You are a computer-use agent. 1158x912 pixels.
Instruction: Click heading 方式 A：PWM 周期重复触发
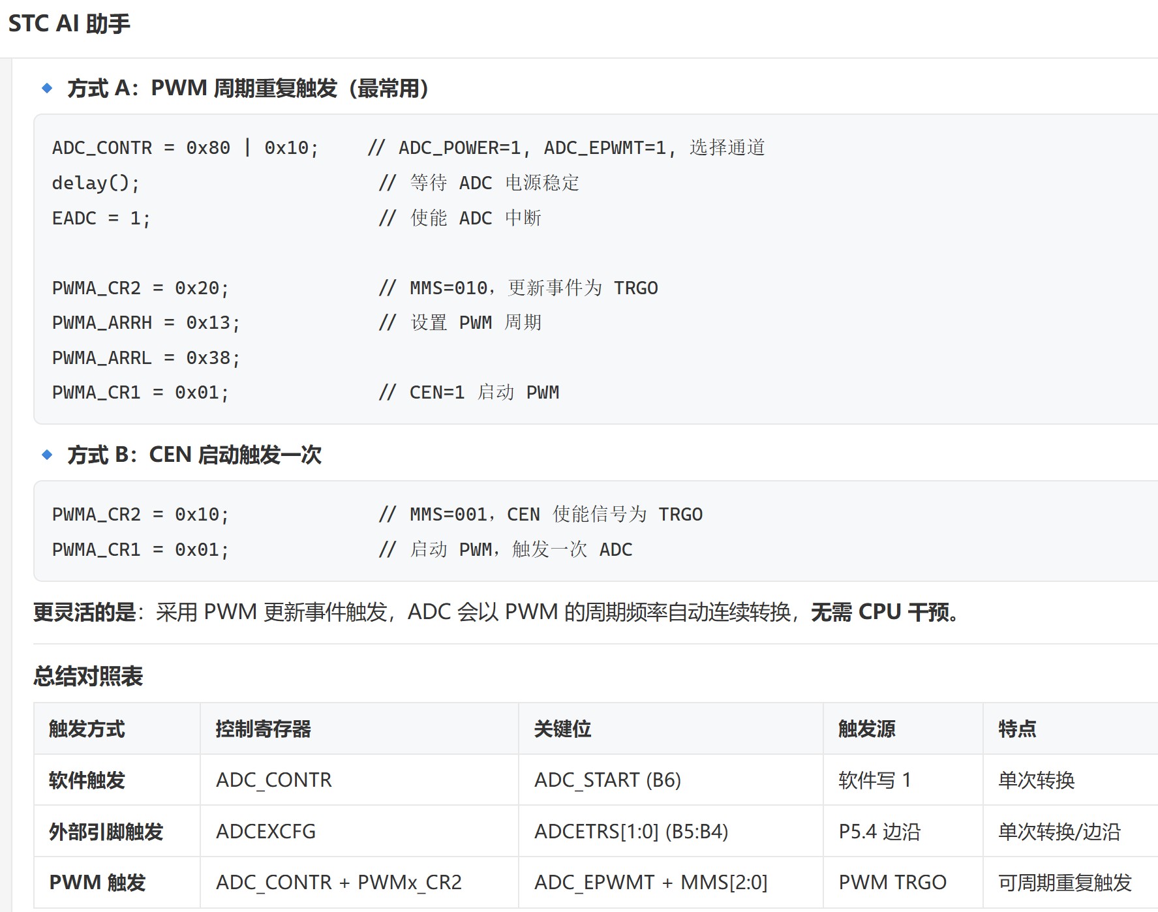click(x=248, y=88)
